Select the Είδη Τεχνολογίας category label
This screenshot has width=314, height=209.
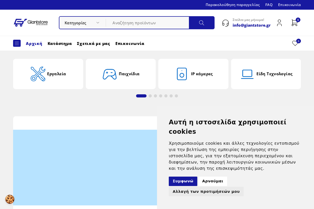tap(274, 74)
